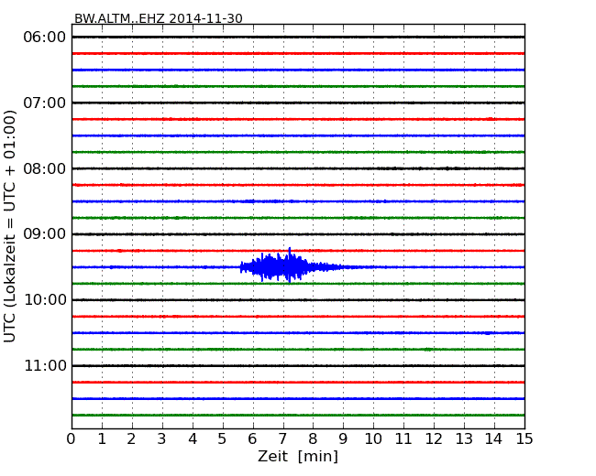Viewport: 596px width, 476px height.
Task: Click the plot title BW.ALTM..EHZ 2014-11-30
Action: point(158,18)
